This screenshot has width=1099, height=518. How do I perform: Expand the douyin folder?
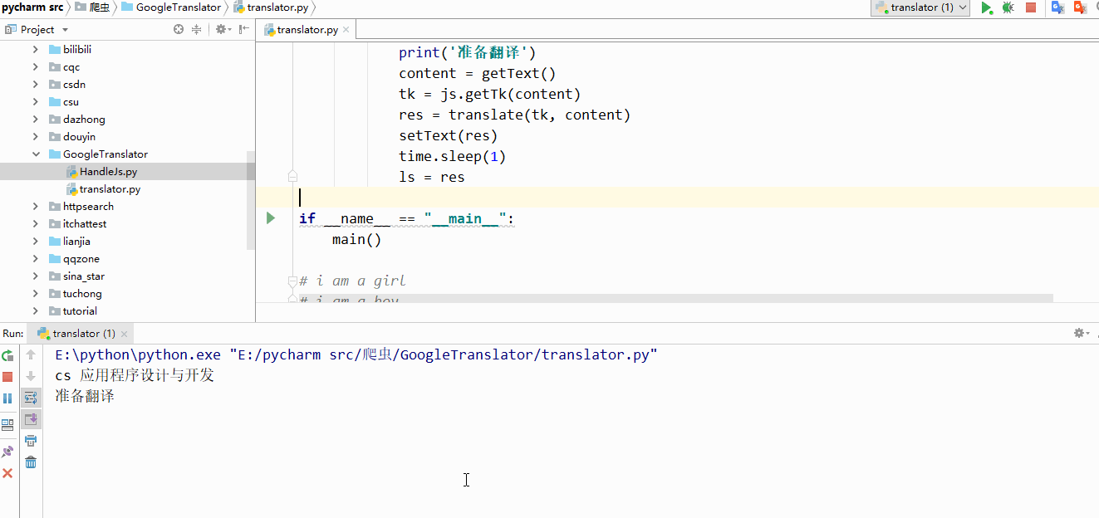click(x=36, y=137)
